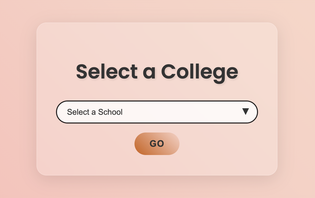The width and height of the screenshot is (315, 198).
Task: Click the "GO" label text
Action: click(157, 144)
